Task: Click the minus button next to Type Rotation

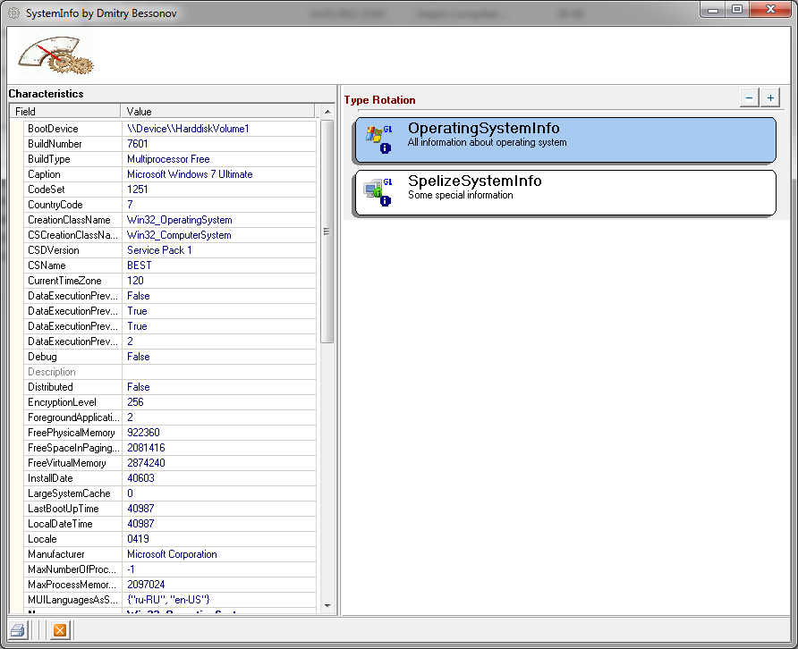Action: 749,97
